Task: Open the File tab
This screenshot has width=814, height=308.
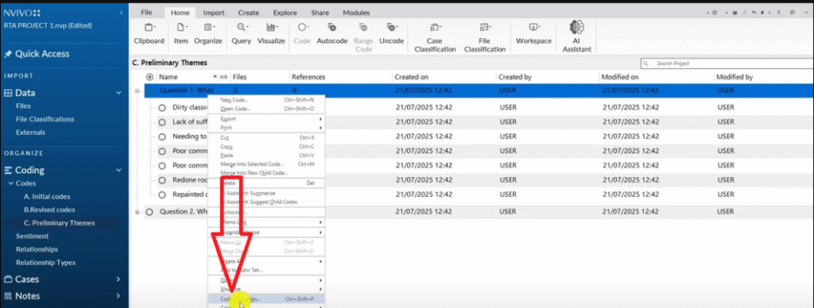Action: click(146, 13)
